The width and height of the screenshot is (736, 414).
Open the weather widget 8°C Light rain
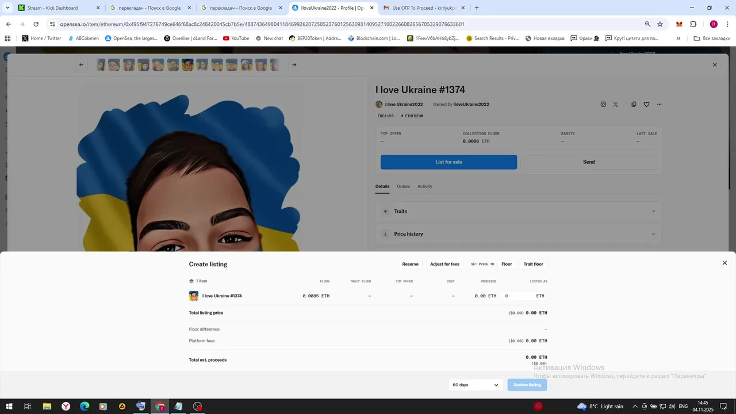[x=600, y=407]
